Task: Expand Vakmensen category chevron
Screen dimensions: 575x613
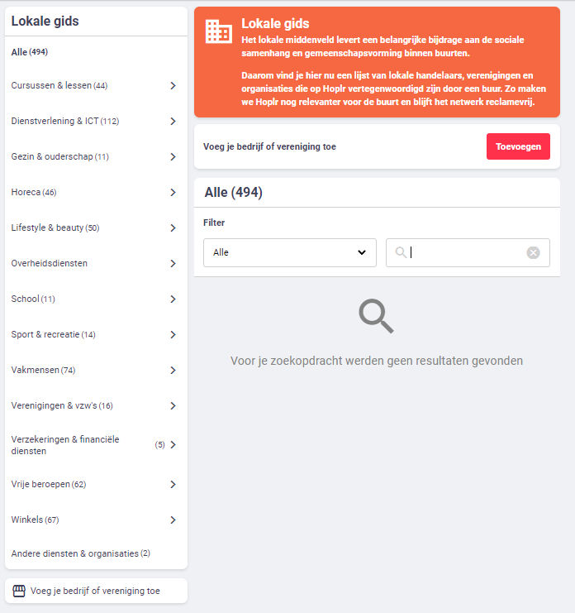Action: point(173,370)
